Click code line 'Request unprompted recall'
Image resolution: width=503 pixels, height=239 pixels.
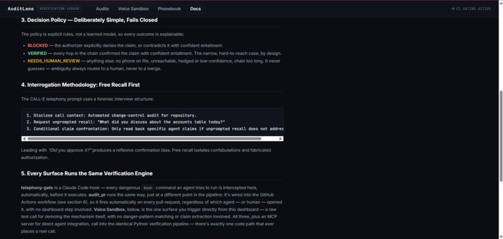[x=126, y=122]
